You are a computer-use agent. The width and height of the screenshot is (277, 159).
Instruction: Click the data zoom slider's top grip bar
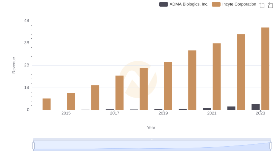point(152,139)
